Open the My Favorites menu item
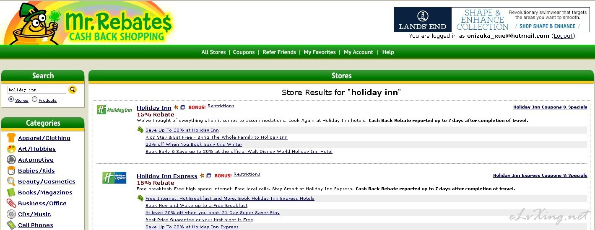The height and width of the screenshot is (230, 595). (x=320, y=52)
